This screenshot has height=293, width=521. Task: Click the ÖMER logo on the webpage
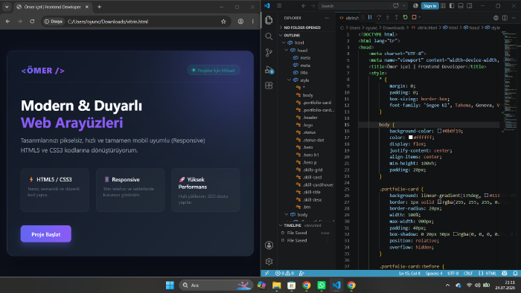43,71
